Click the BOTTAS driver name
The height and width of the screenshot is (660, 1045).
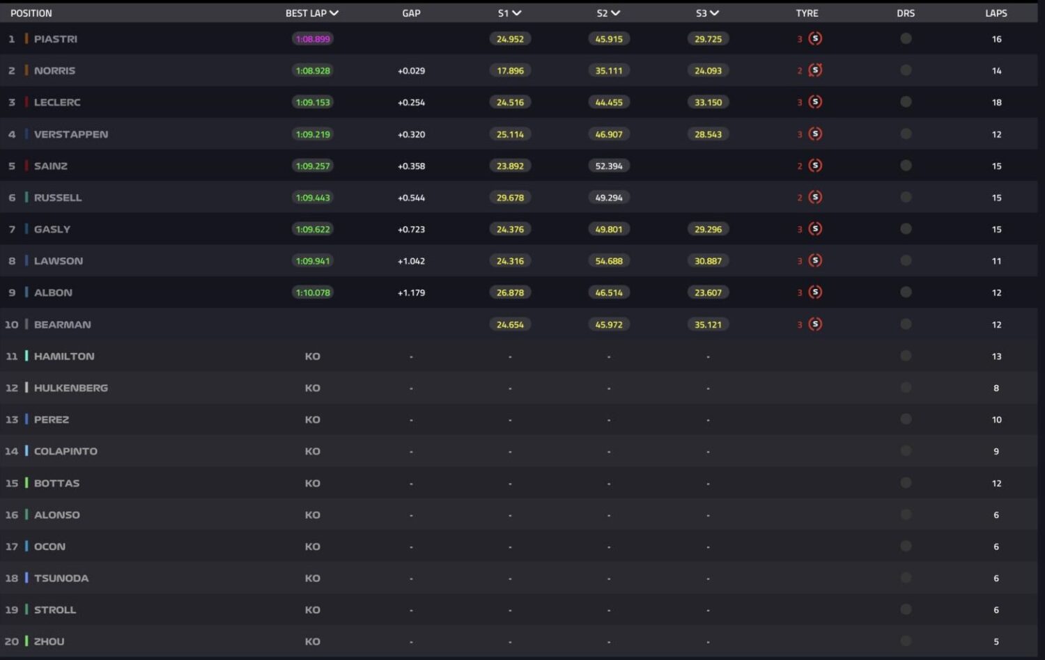coord(56,483)
